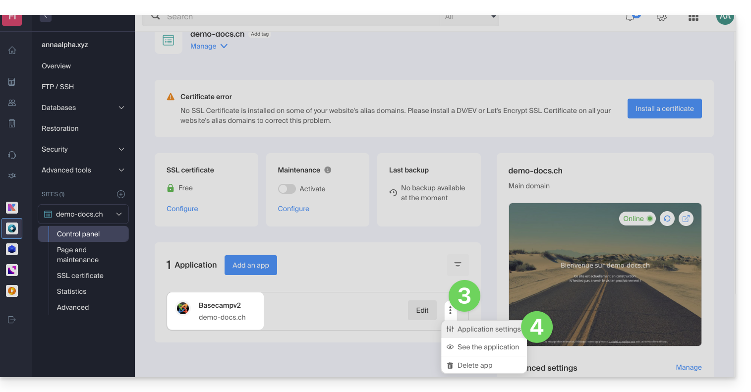Screen dimensions: 751x392
Task: Open the Statistics sidebar item
Action: click(x=71, y=291)
